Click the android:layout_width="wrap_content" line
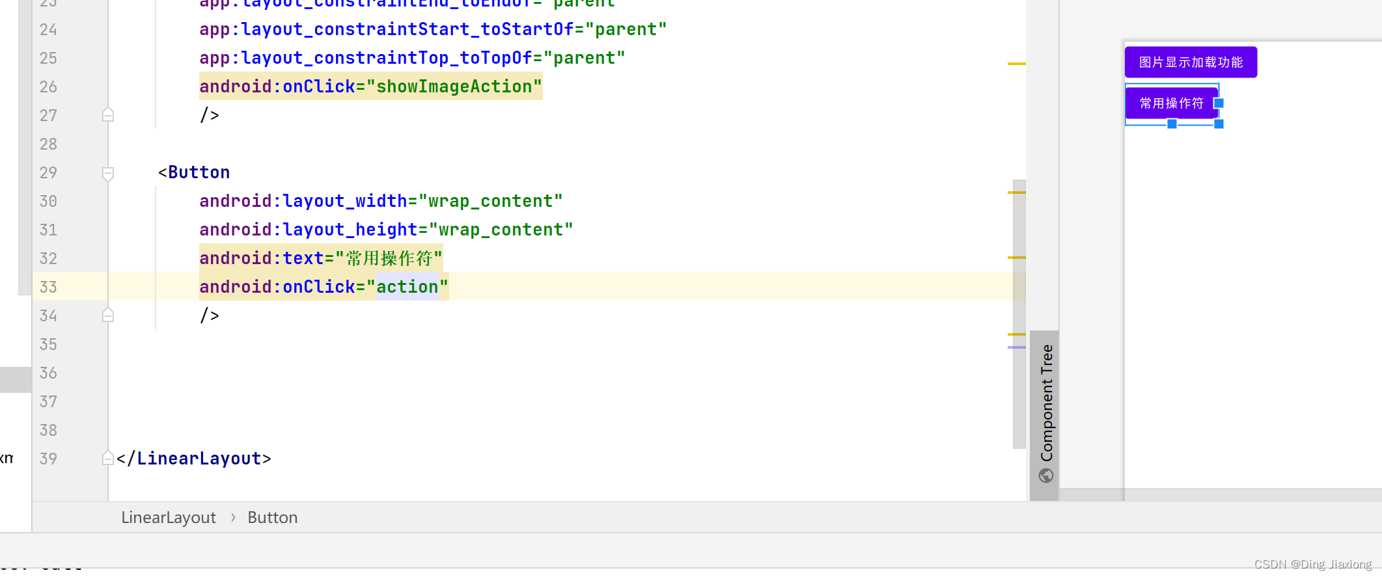Screen dimensions: 1382x577 pos(381,201)
